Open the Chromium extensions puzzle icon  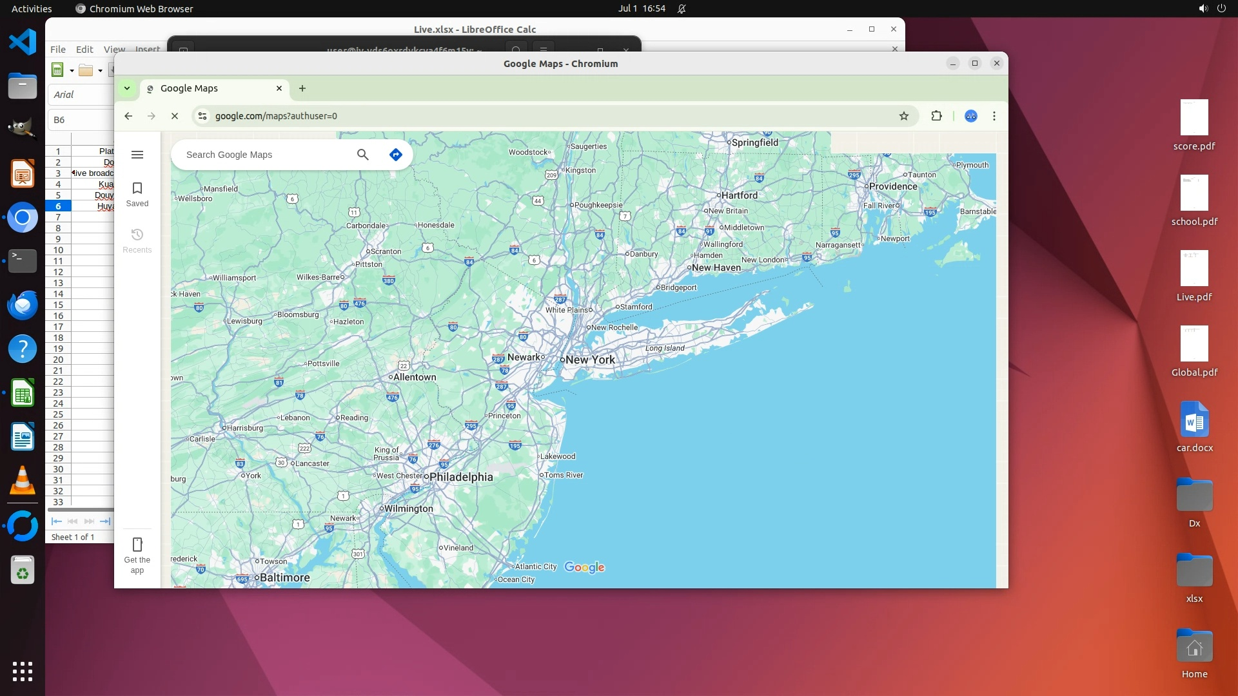pos(936,116)
